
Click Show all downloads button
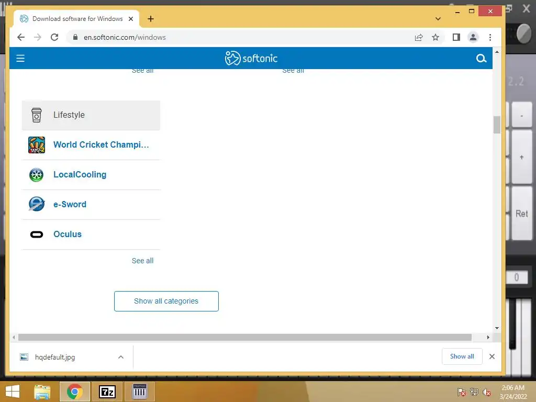point(462,356)
